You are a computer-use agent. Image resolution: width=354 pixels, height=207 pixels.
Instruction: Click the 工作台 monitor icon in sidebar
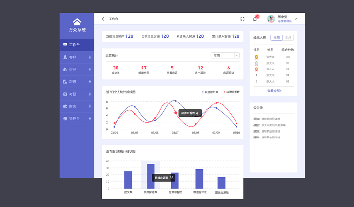pyautogui.click(x=65, y=45)
